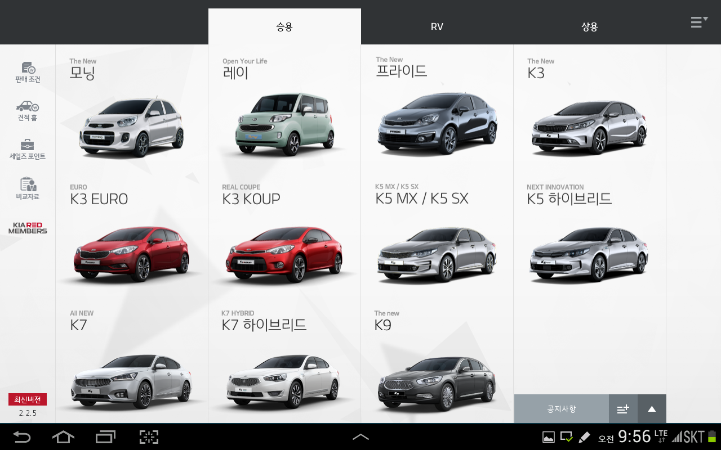Viewport: 721px width, 450px height.
Task: Tap the add-to-list icon next to 공지사항
Action: [x=623, y=409]
